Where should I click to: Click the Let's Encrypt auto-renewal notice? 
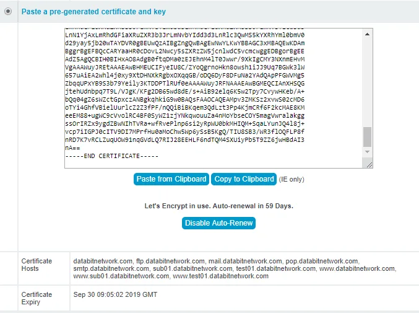(x=218, y=205)
